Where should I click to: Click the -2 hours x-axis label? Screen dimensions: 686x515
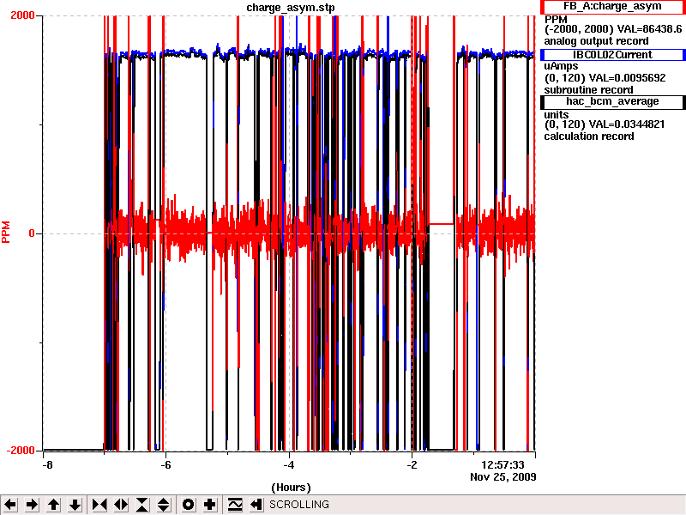[412, 464]
